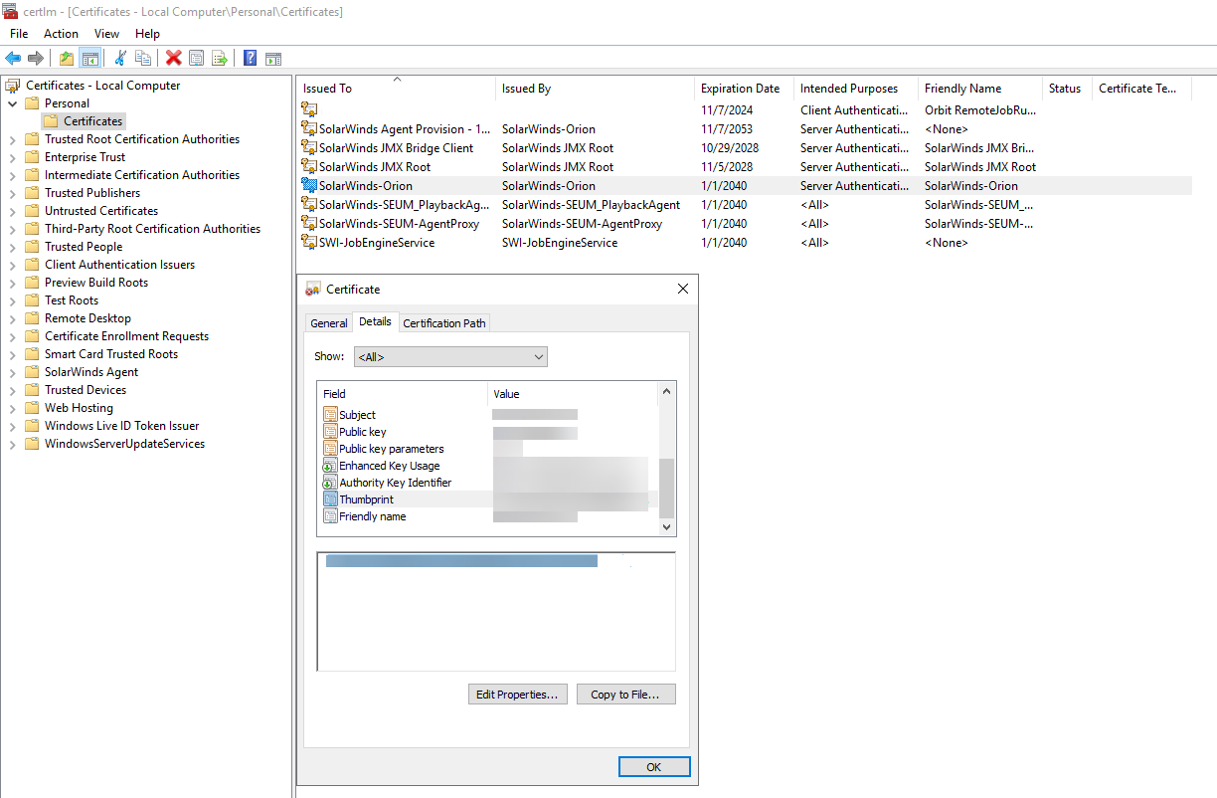Image resolution: width=1217 pixels, height=798 pixels.
Task: Click the Export List toolbar icon
Action: [220, 57]
